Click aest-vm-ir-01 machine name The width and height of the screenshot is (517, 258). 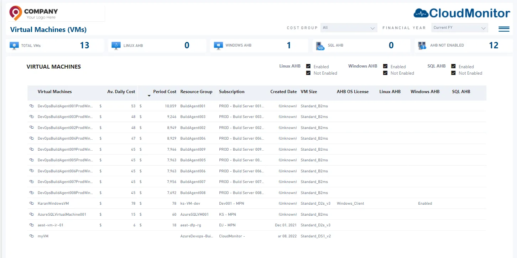51,225
